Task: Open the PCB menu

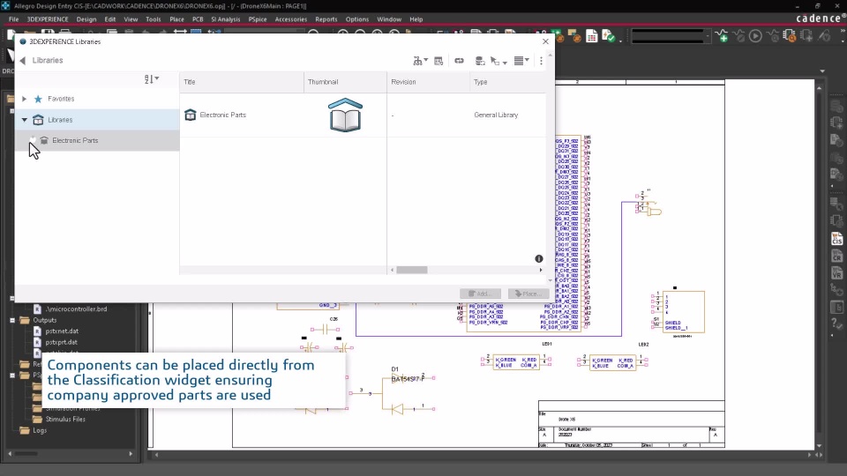Action: 198,19
